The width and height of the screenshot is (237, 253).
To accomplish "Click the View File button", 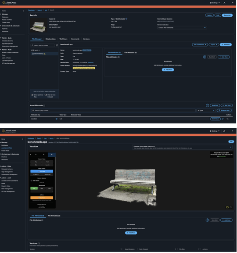I will click(226, 44).
